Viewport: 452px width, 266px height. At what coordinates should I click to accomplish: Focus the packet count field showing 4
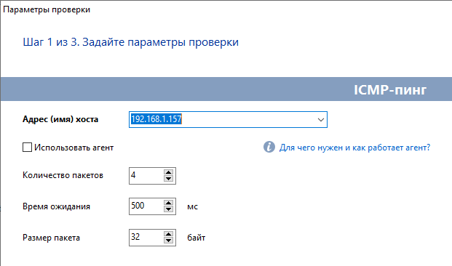click(146, 176)
